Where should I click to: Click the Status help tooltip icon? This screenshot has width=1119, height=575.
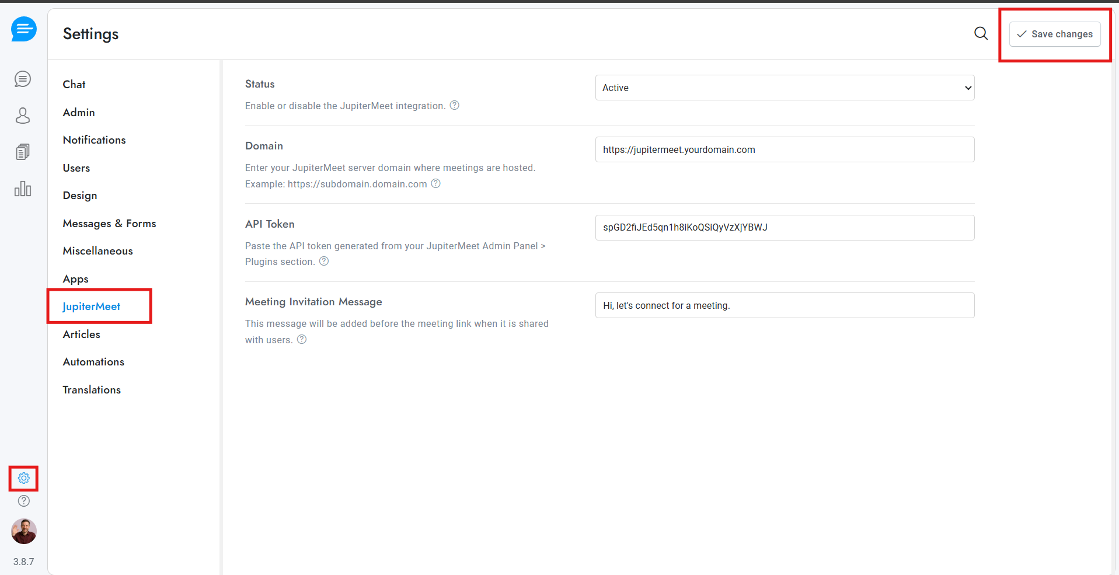pos(455,105)
